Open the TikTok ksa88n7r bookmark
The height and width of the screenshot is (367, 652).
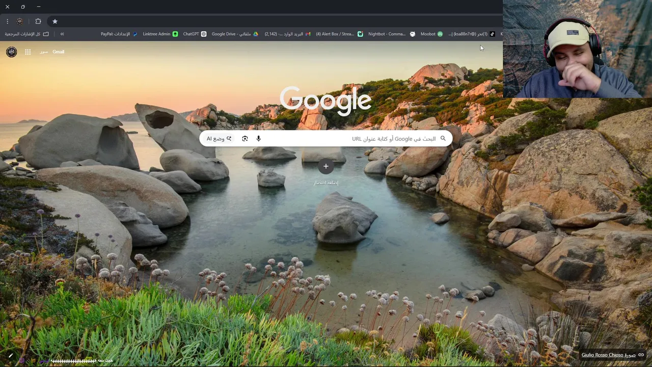point(472,34)
